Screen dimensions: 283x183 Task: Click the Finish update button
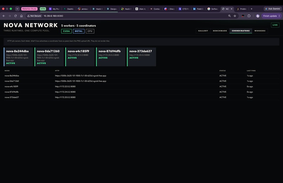271,16
